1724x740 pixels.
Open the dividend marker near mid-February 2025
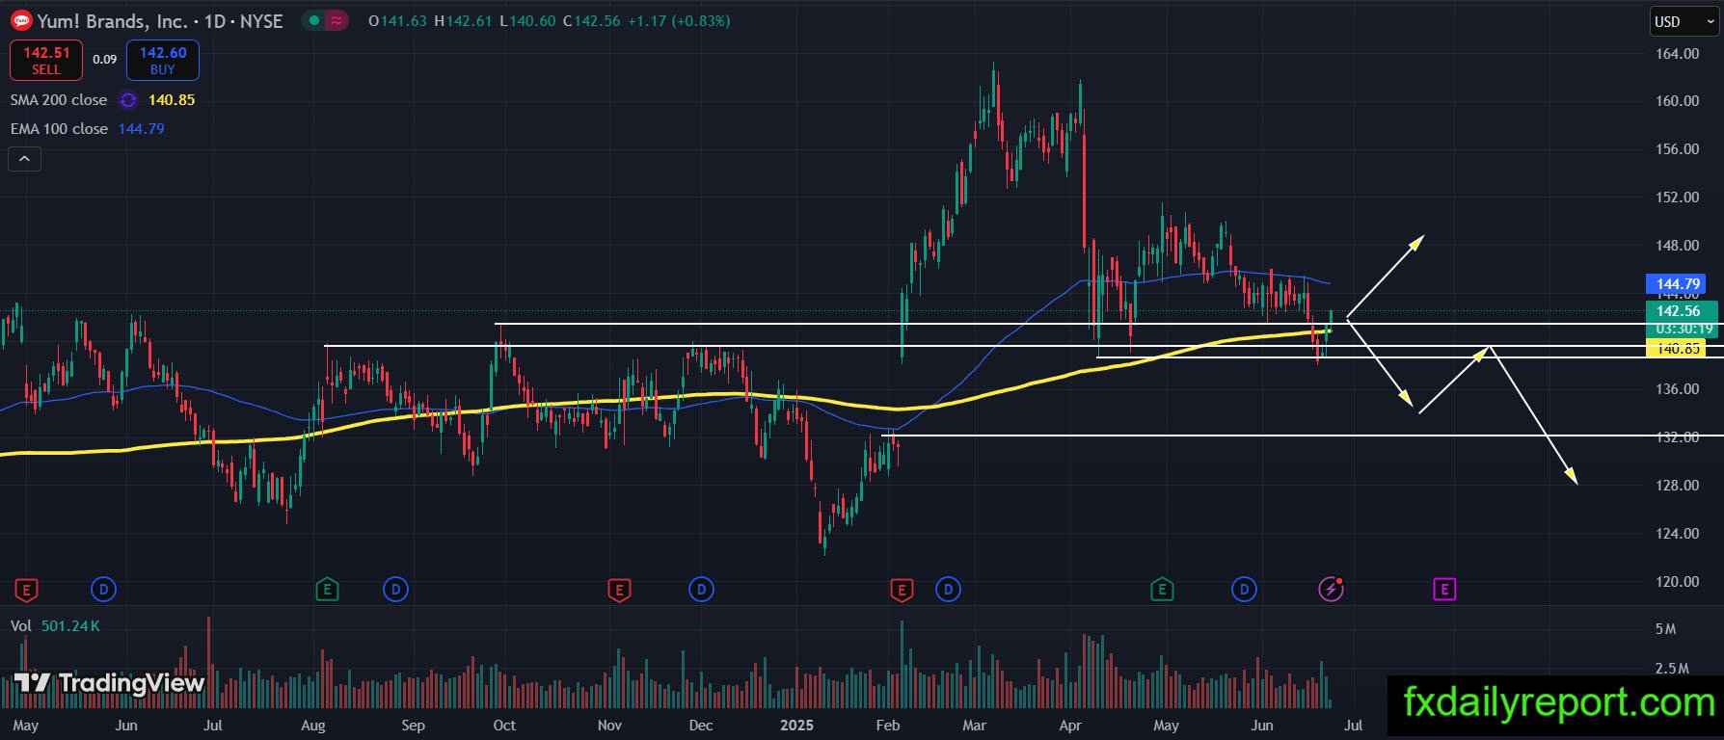point(948,589)
